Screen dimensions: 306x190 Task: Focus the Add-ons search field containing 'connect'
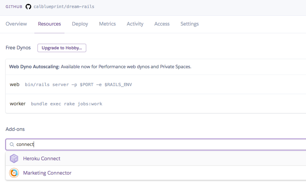point(156,145)
